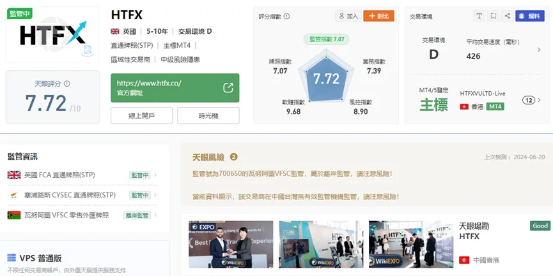Screen dimensions: 553x276
Task: Click the 加入 button
Action: click(348, 16)
